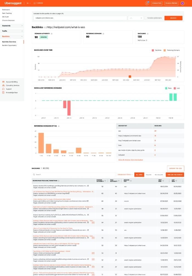Toggle One Link Per Domain
The width and height of the screenshot is (192, 276).
[x=175, y=175]
